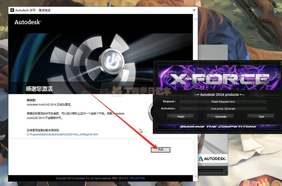The image size is (282, 186).
Task: Click the 祝贺您! text
Action: click(31, 100)
